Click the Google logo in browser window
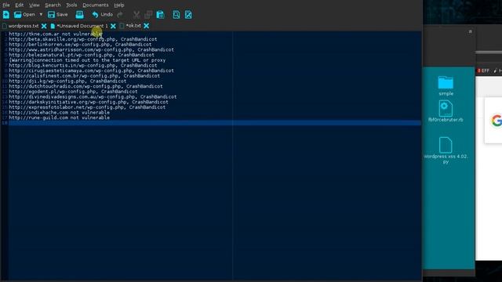The width and height of the screenshot is (502, 282). tap(497, 121)
